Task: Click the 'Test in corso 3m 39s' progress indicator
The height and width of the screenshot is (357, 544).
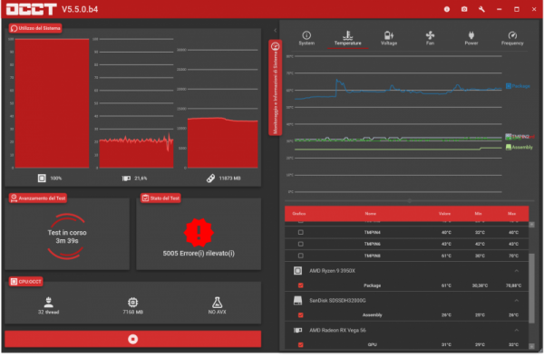Action: (x=67, y=236)
